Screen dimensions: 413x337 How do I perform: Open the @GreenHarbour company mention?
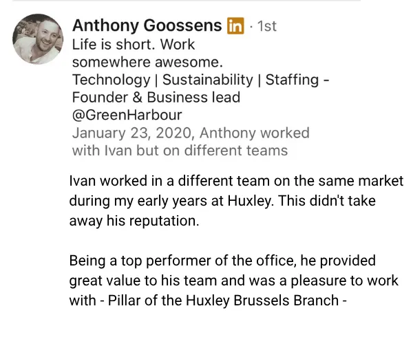click(127, 115)
